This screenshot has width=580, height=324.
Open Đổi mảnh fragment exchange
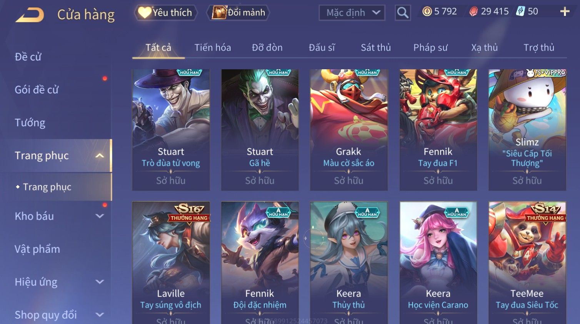tap(238, 13)
